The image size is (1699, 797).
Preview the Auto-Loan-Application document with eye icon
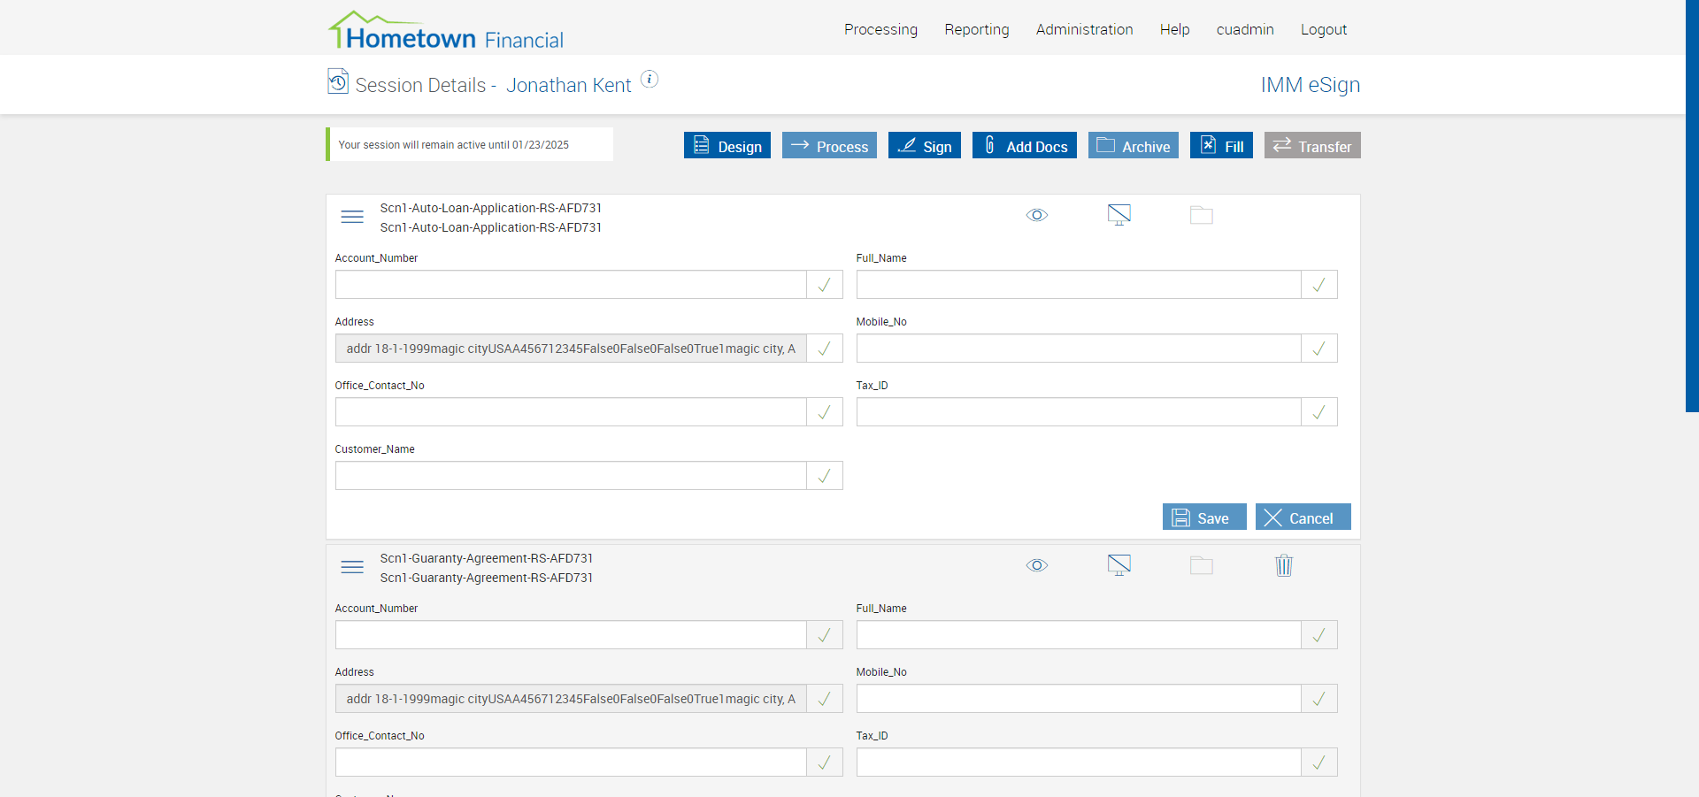(x=1037, y=215)
